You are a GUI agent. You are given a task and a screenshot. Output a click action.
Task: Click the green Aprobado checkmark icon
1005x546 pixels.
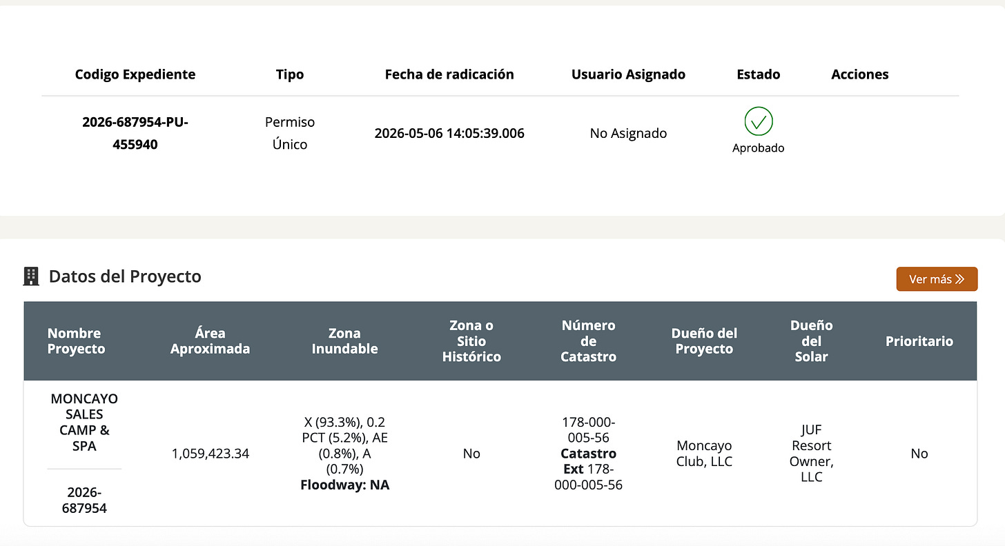click(759, 121)
